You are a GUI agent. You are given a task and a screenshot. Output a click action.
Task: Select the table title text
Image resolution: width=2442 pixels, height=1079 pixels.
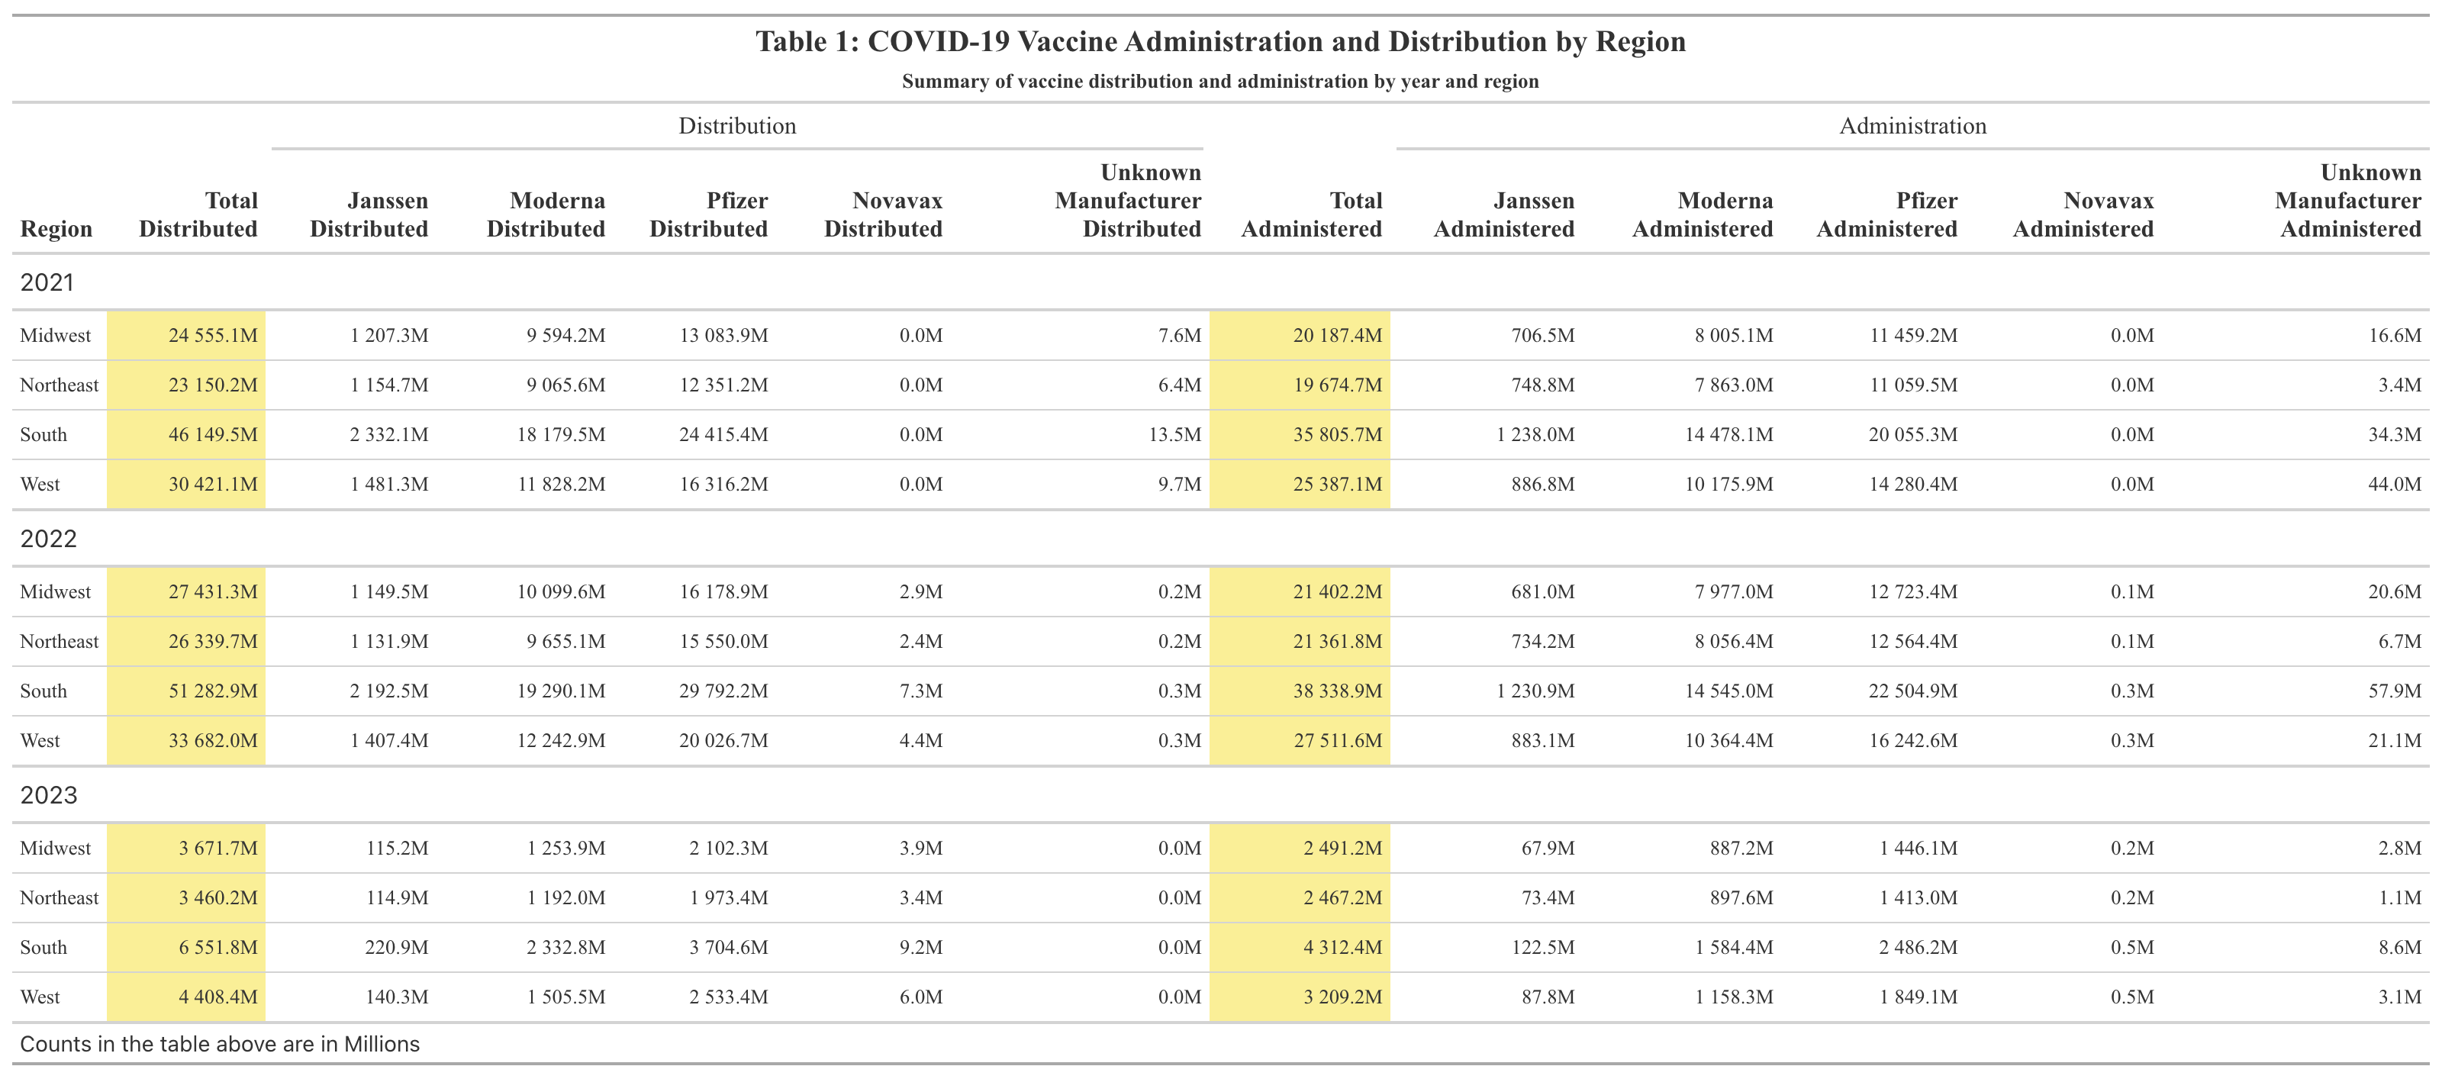coord(1220,42)
